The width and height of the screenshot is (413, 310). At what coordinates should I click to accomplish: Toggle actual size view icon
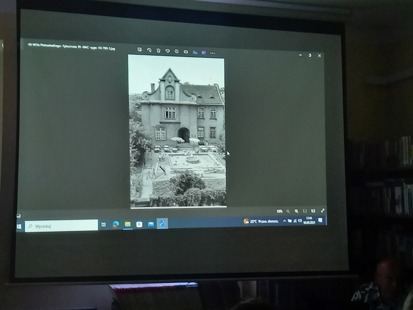313,211
